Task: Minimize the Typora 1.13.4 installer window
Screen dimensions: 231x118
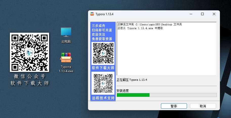Action: click(191, 14)
